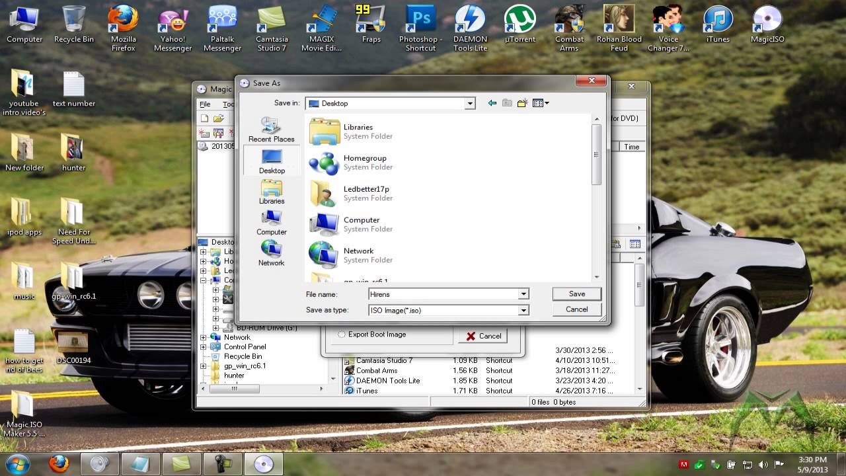Select the MagicISO desktop icon
This screenshot has height=476, width=846.
pyautogui.click(x=767, y=24)
